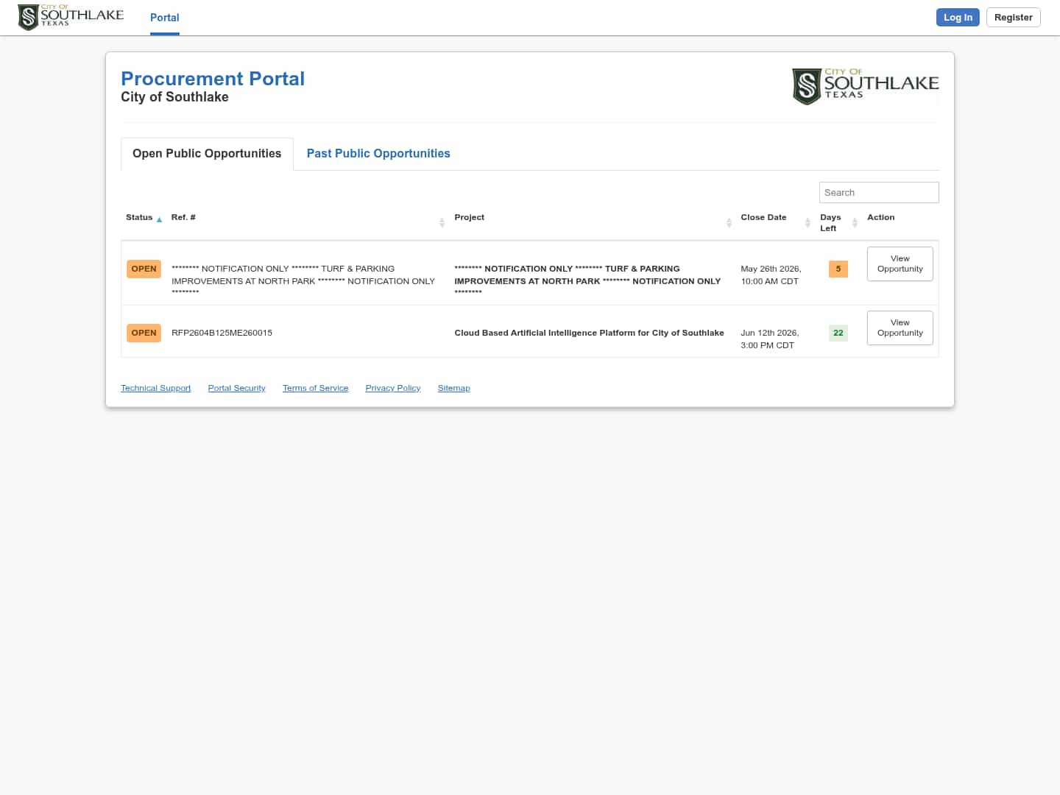Switch to Past Public Opportunities tab
Image resolution: width=1060 pixels, height=795 pixels.
tap(378, 154)
